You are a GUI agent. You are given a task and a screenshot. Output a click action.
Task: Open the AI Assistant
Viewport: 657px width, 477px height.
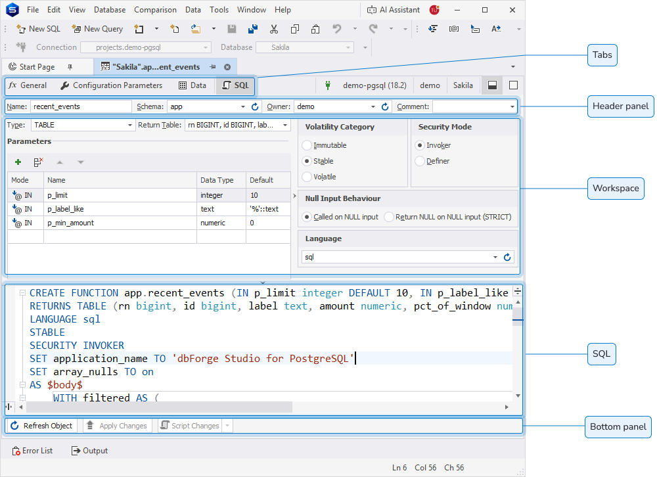coord(394,10)
